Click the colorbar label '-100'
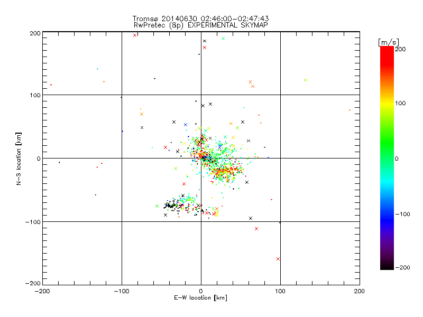 point(402,215)
